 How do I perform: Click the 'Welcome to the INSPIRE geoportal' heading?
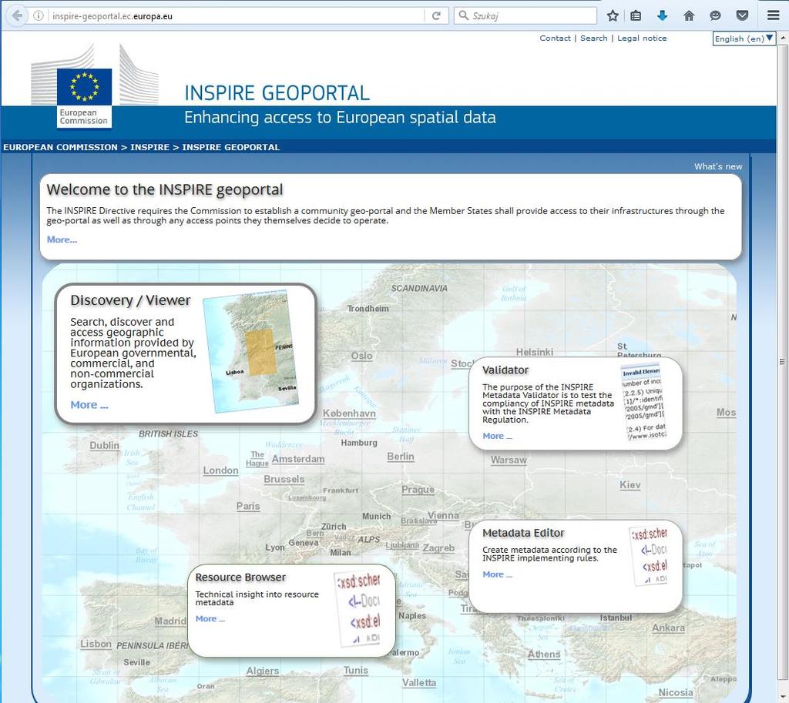coord(165,189)
